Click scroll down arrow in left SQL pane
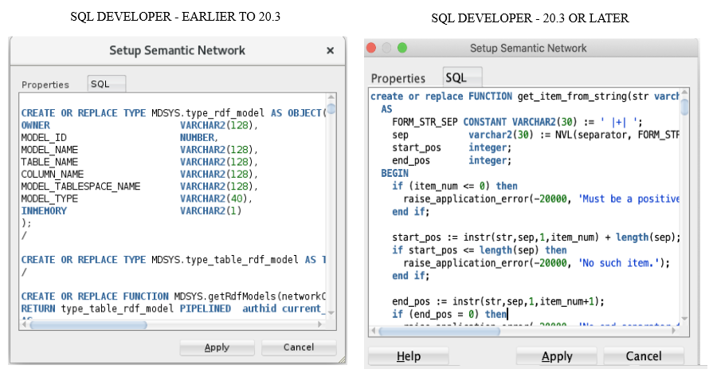Viewport: 709px width, 373px height. pos(331,313)
